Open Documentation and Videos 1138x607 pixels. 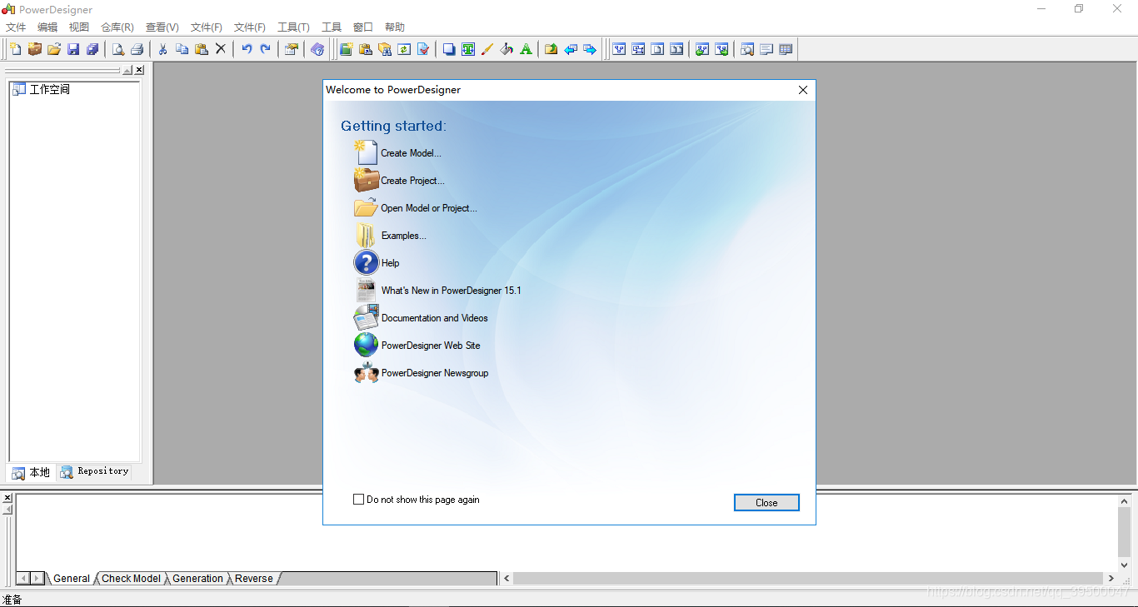pyautogui.click(x=434, y=318)
